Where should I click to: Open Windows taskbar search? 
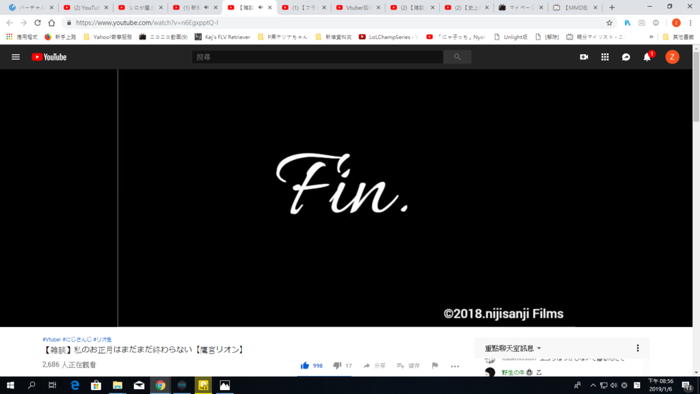coord(31,385)
